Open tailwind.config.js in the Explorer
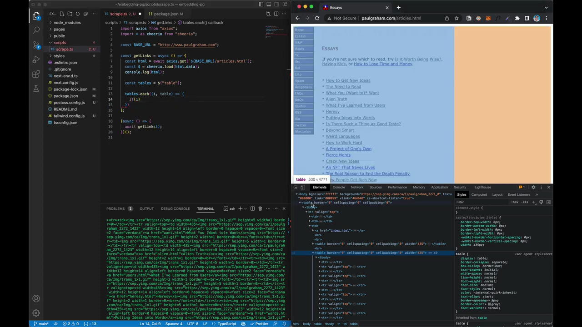582x327 pixels. pos(69,116)
